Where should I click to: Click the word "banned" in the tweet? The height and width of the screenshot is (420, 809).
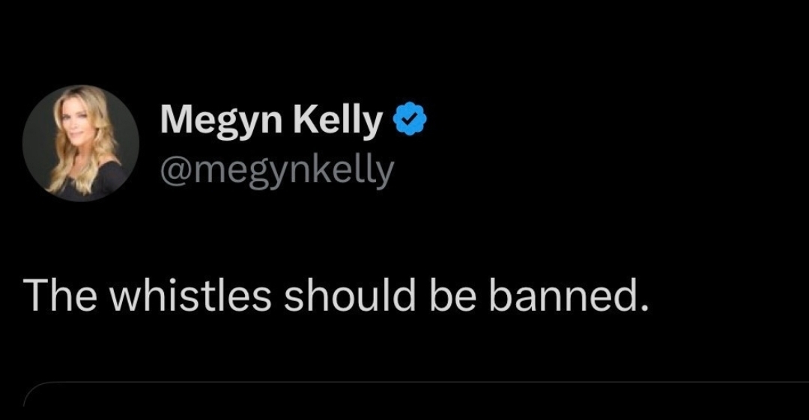tap(567, 296)
